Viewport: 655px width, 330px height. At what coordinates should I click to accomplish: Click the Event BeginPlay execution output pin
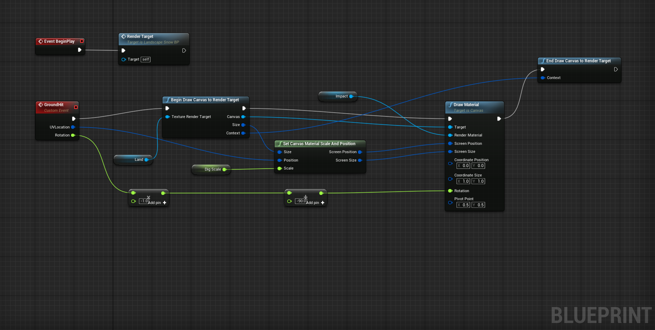(79, 50)
